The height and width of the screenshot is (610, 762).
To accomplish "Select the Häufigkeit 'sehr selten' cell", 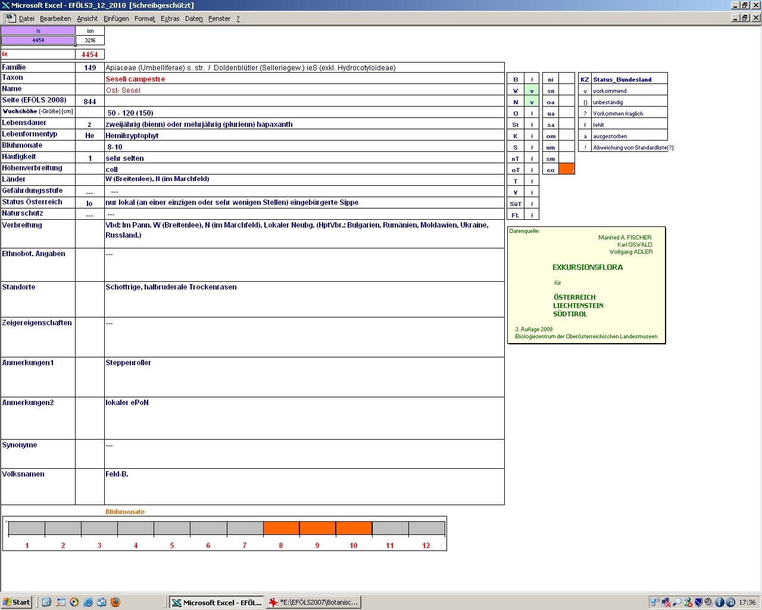I will [304, 158].
